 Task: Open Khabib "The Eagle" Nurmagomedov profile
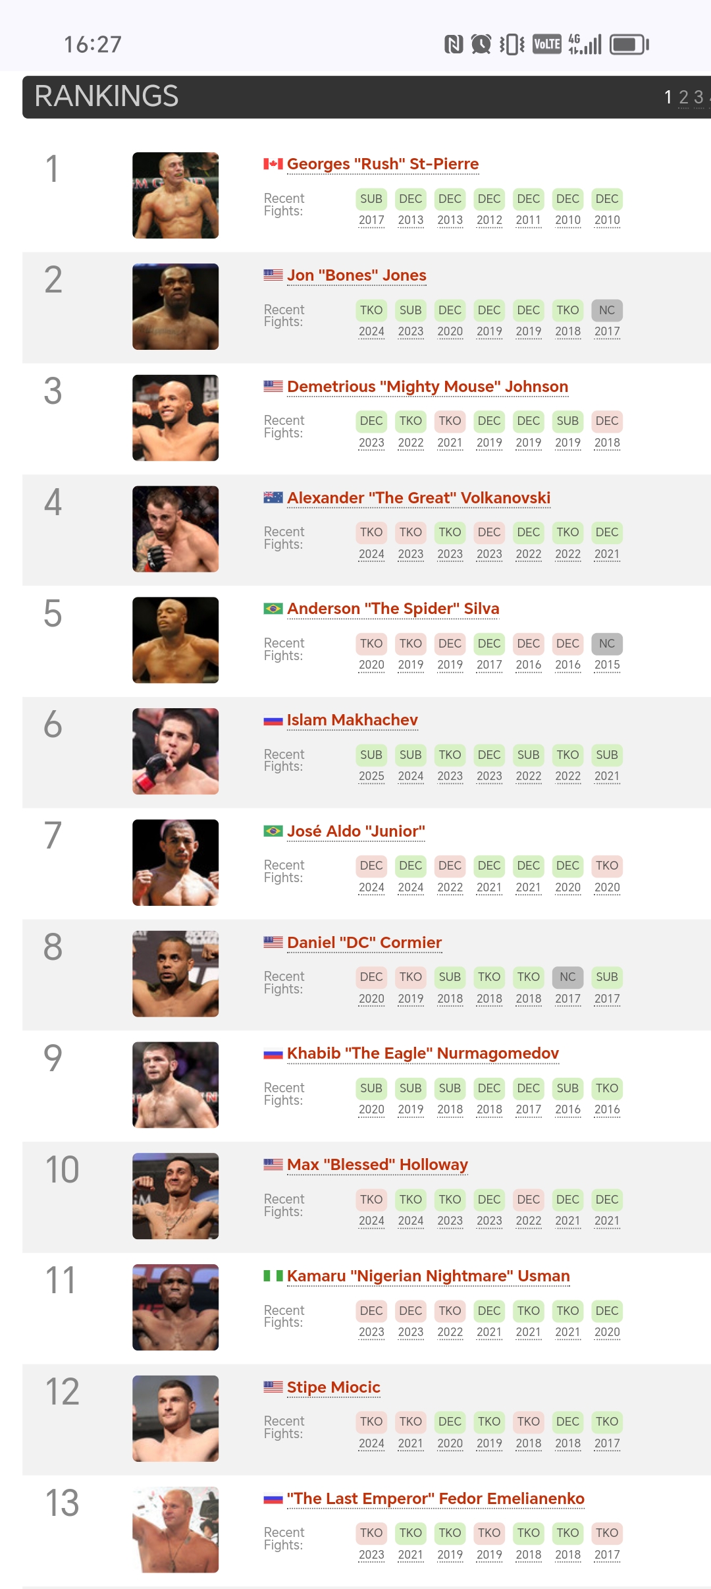pyautogui.click(x=423, y=1053)
